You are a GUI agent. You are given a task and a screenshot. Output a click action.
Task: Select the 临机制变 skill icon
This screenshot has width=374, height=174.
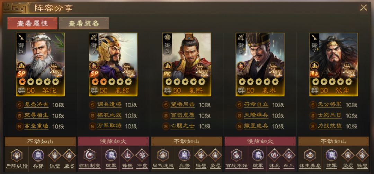89,155
